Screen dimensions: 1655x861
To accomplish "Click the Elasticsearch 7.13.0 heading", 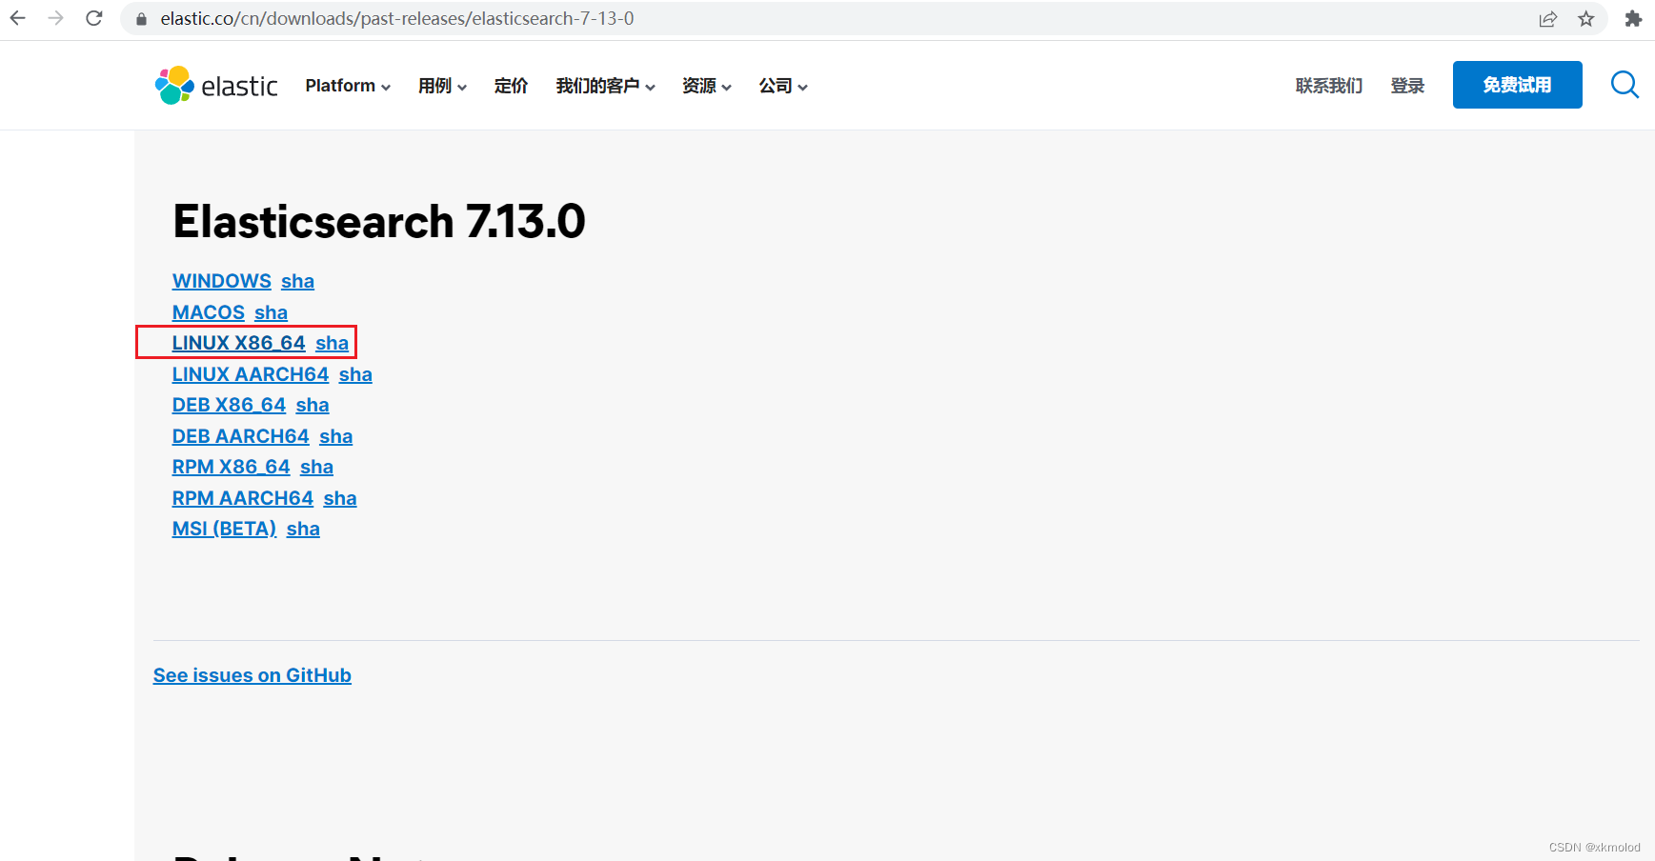I will coord(379,222).
